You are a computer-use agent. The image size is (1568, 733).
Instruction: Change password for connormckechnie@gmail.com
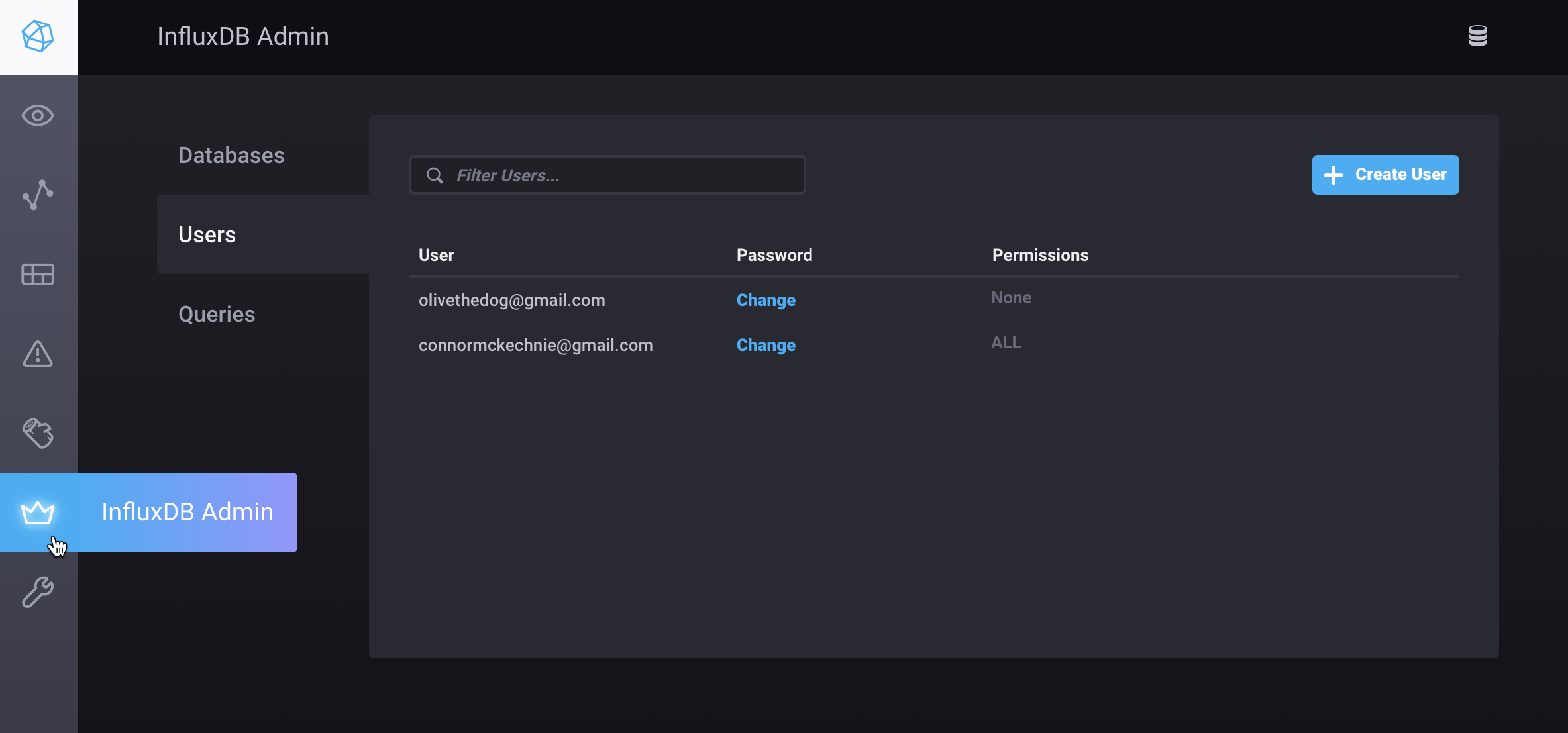[x=766, y=345]
